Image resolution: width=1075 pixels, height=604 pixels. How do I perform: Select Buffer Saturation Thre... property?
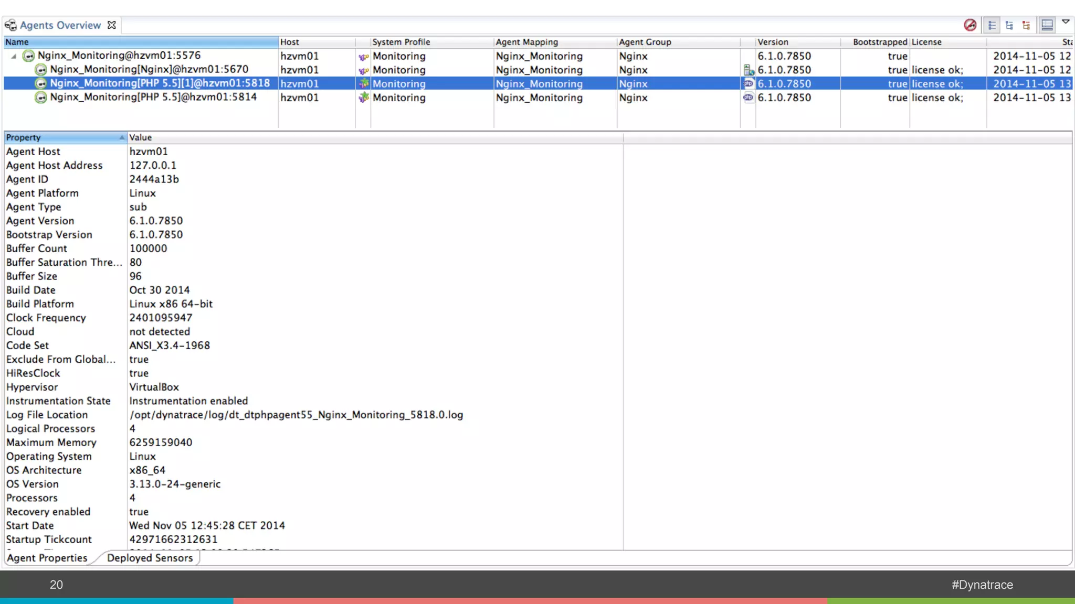point(64,262)
